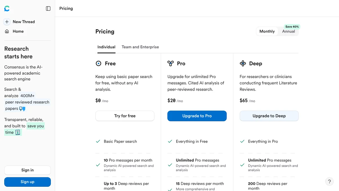Click the Consensus logo in the sidebar
Viewport: 339px width, 191px height.
[x=7, y=8]
